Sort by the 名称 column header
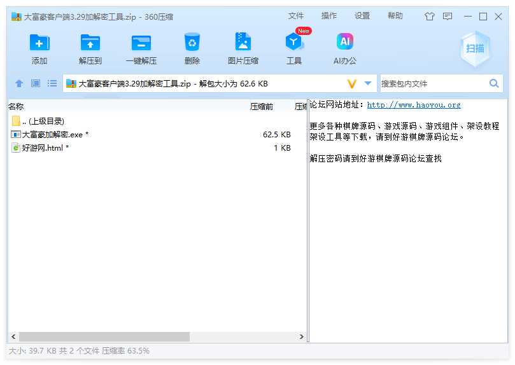This screenshot has width=515, height=365. pyautogui.click(x=16, y=107)
